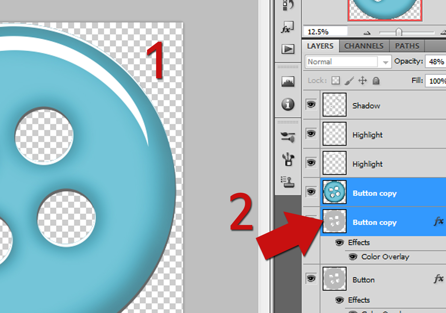Click the gray Button layer thumbnail
Viewport: 446px width, 313px height.
coord(334,278)
